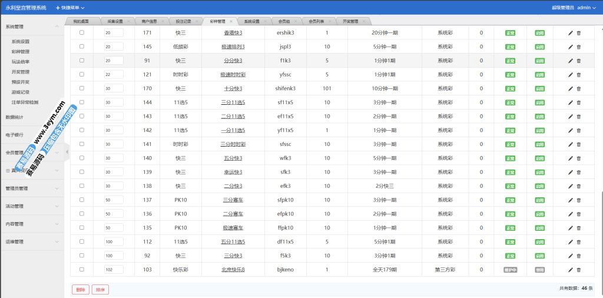Image resolution: width=603 pixels, height=298 pixels.
Task: Open the 二分11选5 lottery name link
Action: (233, 117)
